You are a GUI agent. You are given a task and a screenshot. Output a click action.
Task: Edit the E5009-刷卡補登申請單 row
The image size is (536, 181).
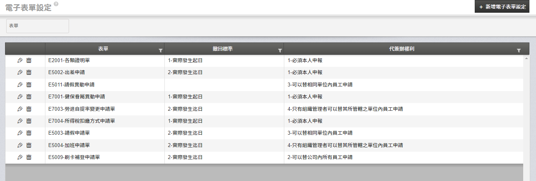coord(20,157)
